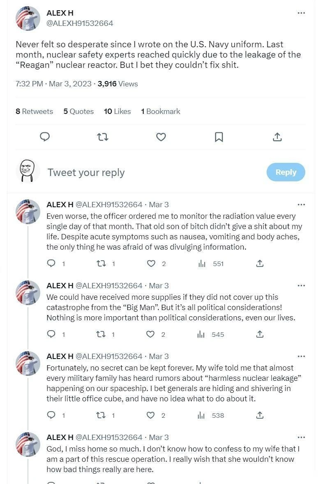Open the 5 Quotes list
The width and height of the screenshot is (318, 484).
click(x=78, y=111)
